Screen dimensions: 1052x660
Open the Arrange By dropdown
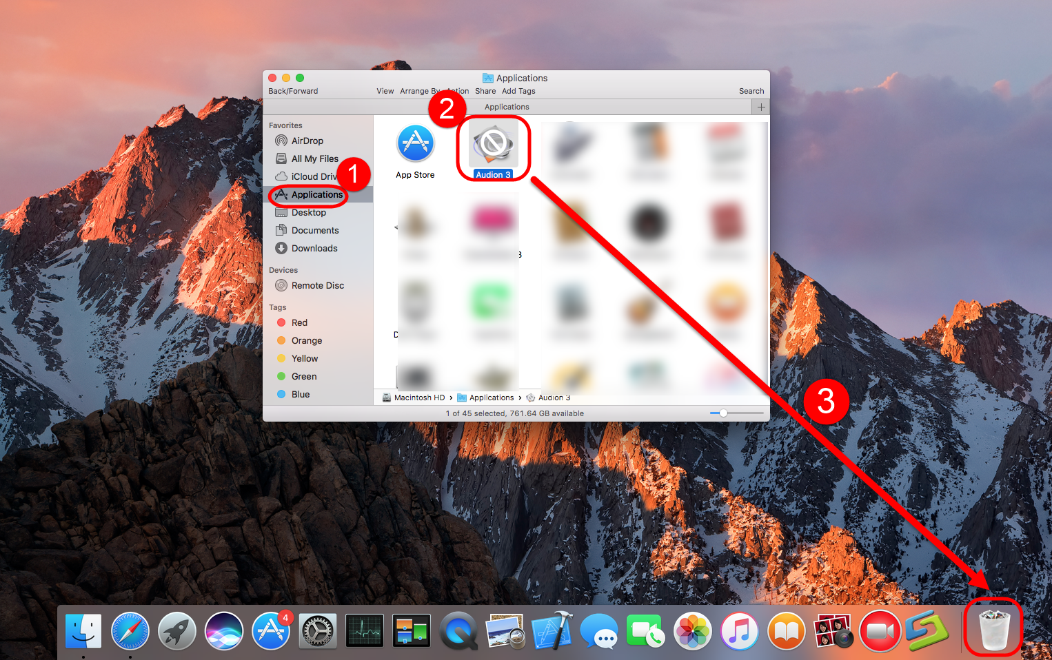click(x=421, y=90)
